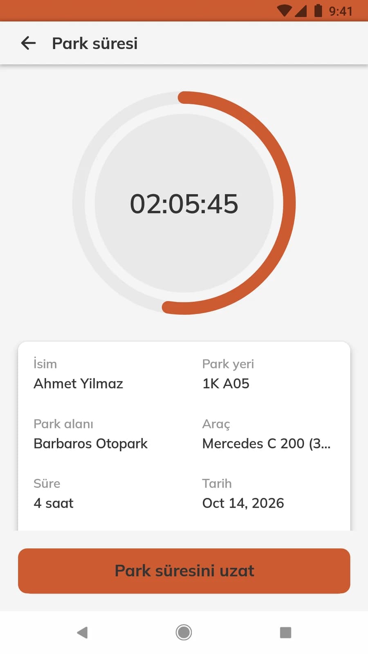
Task: Tap Android home circle button
Action: [184, 632]
